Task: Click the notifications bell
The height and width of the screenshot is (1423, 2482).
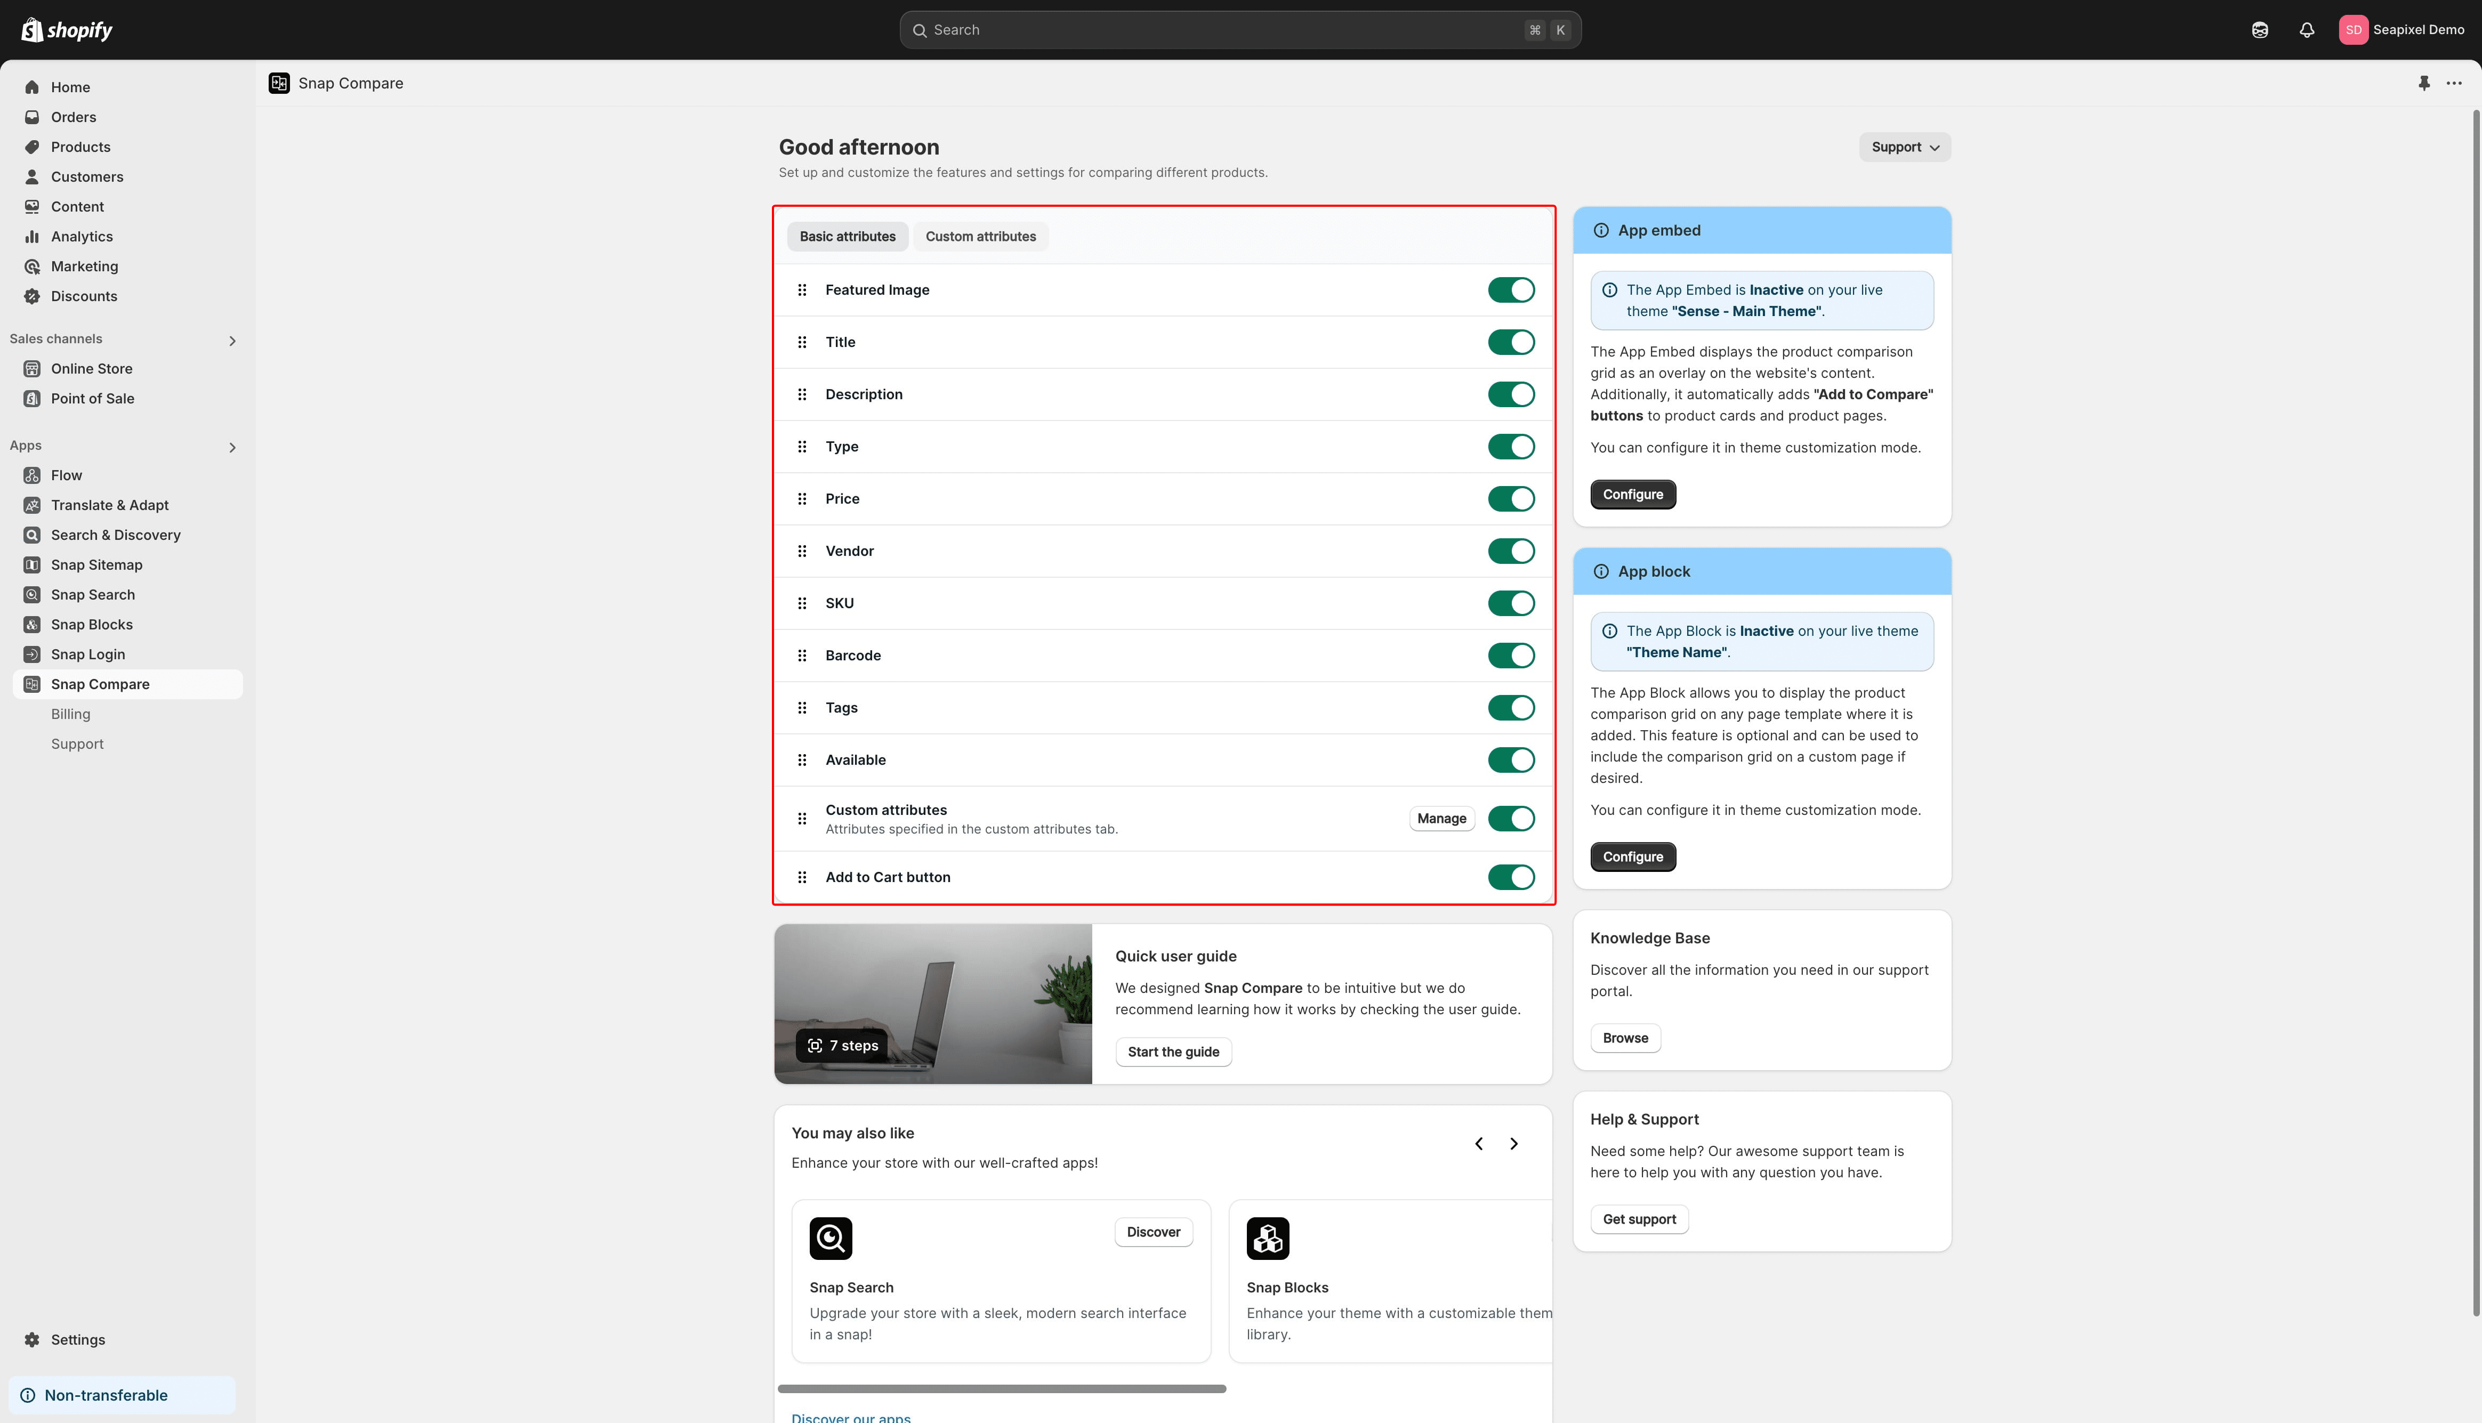Action: tap(2306, 29)
